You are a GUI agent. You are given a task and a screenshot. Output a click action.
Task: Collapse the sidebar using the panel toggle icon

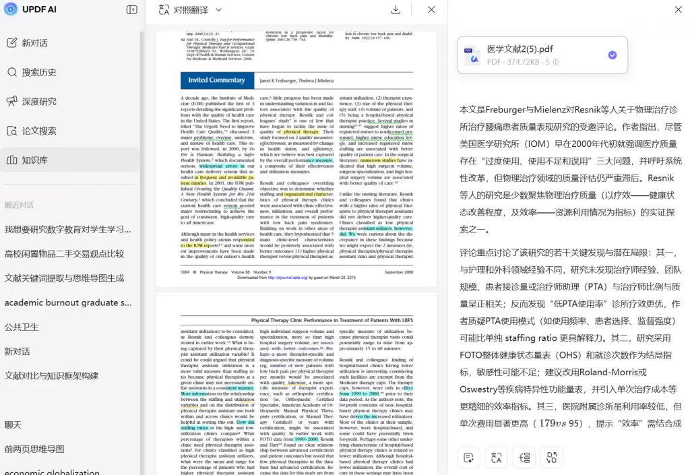tap(132, 9)
